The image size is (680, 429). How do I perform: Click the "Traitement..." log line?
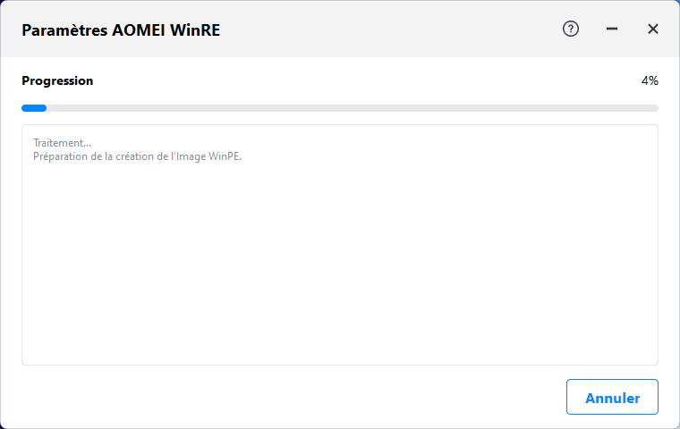point(62,143)
